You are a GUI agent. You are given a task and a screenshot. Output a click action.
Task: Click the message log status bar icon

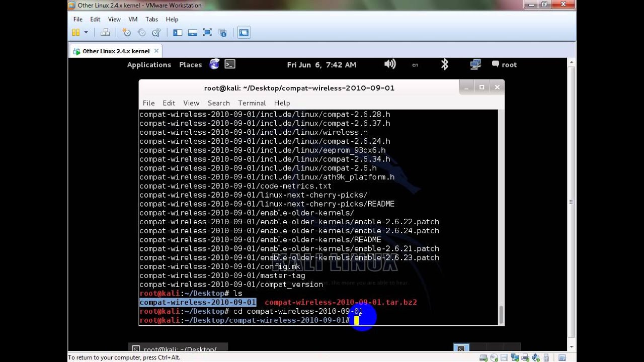[x=562, y=357]
